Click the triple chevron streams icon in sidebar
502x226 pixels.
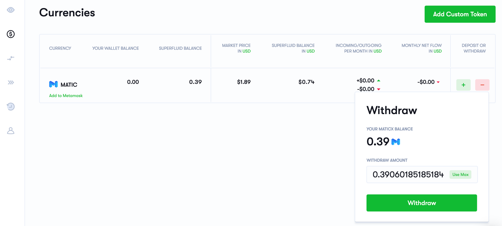pos(11,82)
